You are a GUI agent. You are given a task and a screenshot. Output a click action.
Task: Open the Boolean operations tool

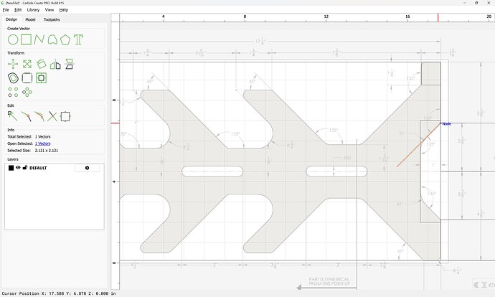41,78
